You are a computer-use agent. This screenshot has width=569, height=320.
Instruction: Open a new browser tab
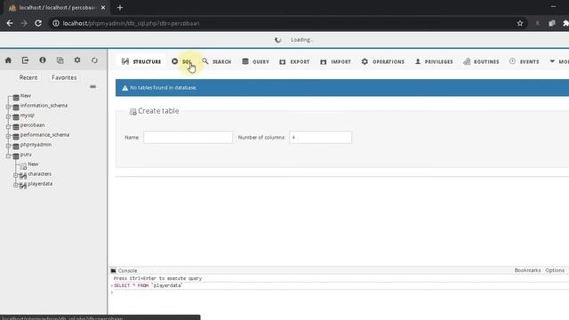[120, 8]
